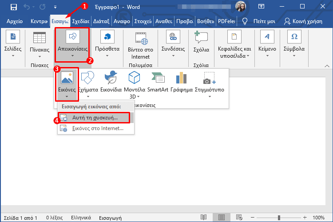This screenshot has width=333, height=222.
Task: Open the Σχήματα shapes gallery
Action: [x=88, y=84]
